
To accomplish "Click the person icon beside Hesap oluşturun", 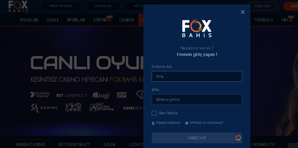I will coord(153,123).
